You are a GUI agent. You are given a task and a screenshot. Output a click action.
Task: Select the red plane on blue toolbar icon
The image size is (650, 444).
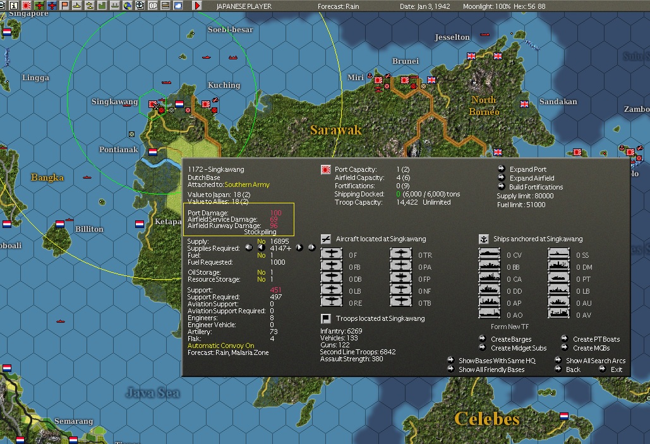pos(52,6)
